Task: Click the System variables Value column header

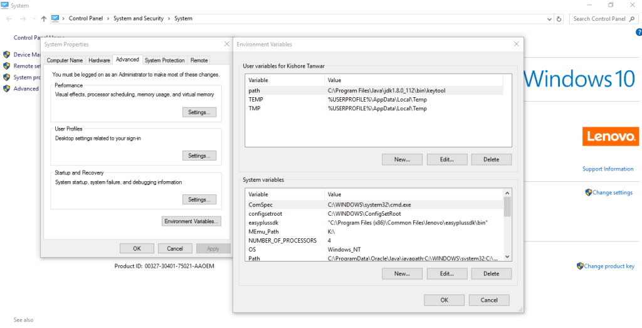Action: tap(414, 194)
